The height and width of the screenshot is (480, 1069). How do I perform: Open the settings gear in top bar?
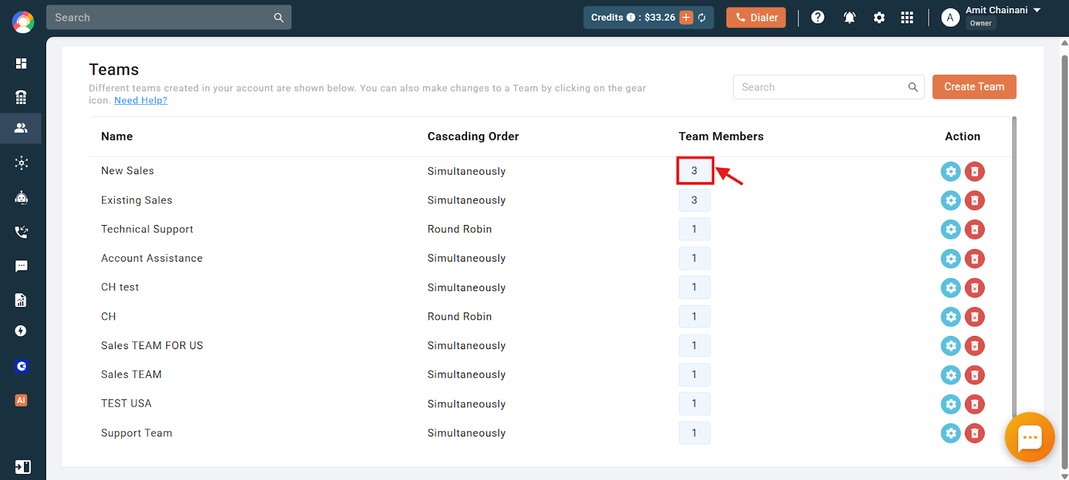[x=879, y=18]
